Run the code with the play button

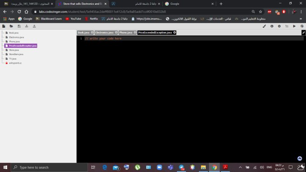295,26
